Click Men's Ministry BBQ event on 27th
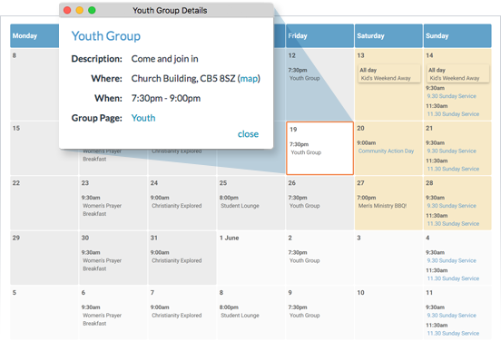This screenshot has height=341, width=501. (x=382, y=206)
